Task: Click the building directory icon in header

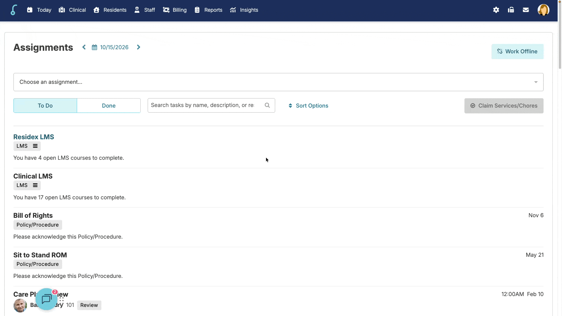Action: click(x=511, y=10)
